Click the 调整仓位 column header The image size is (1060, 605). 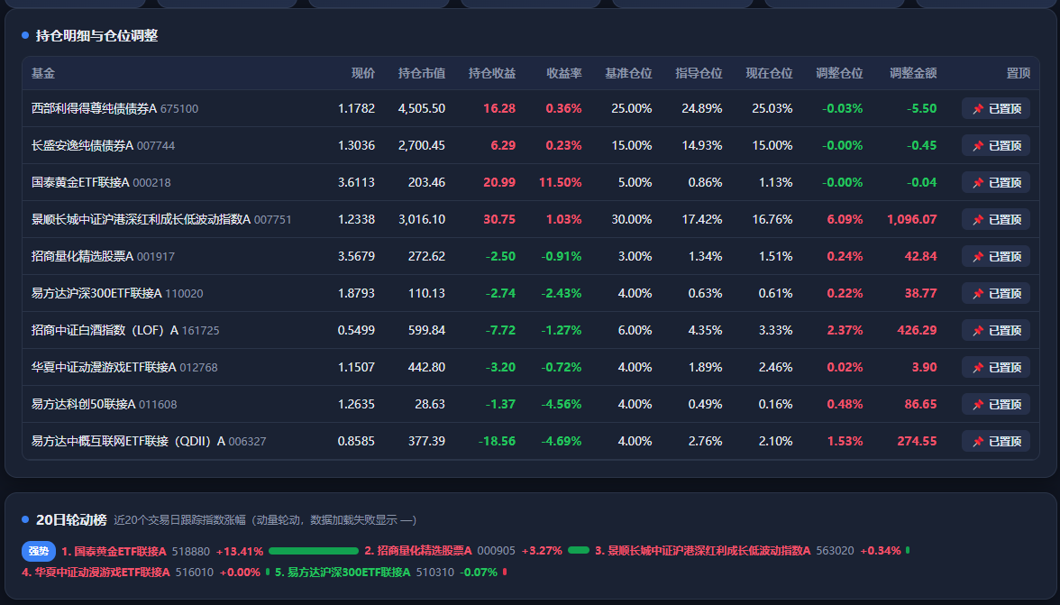(x=840, y=73)
